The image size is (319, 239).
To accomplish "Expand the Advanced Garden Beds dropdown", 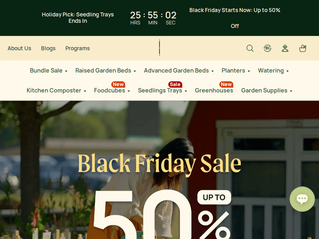I will pos(179,70).
